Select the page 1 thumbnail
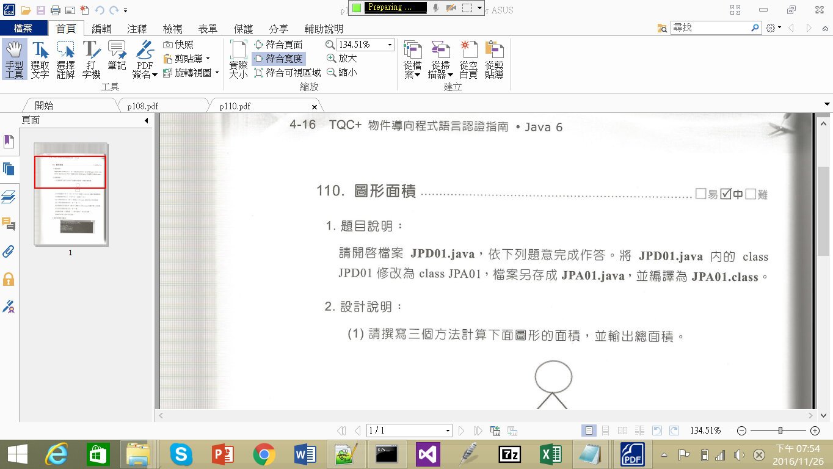Screen dimensions: 833x469 [71, 194]
